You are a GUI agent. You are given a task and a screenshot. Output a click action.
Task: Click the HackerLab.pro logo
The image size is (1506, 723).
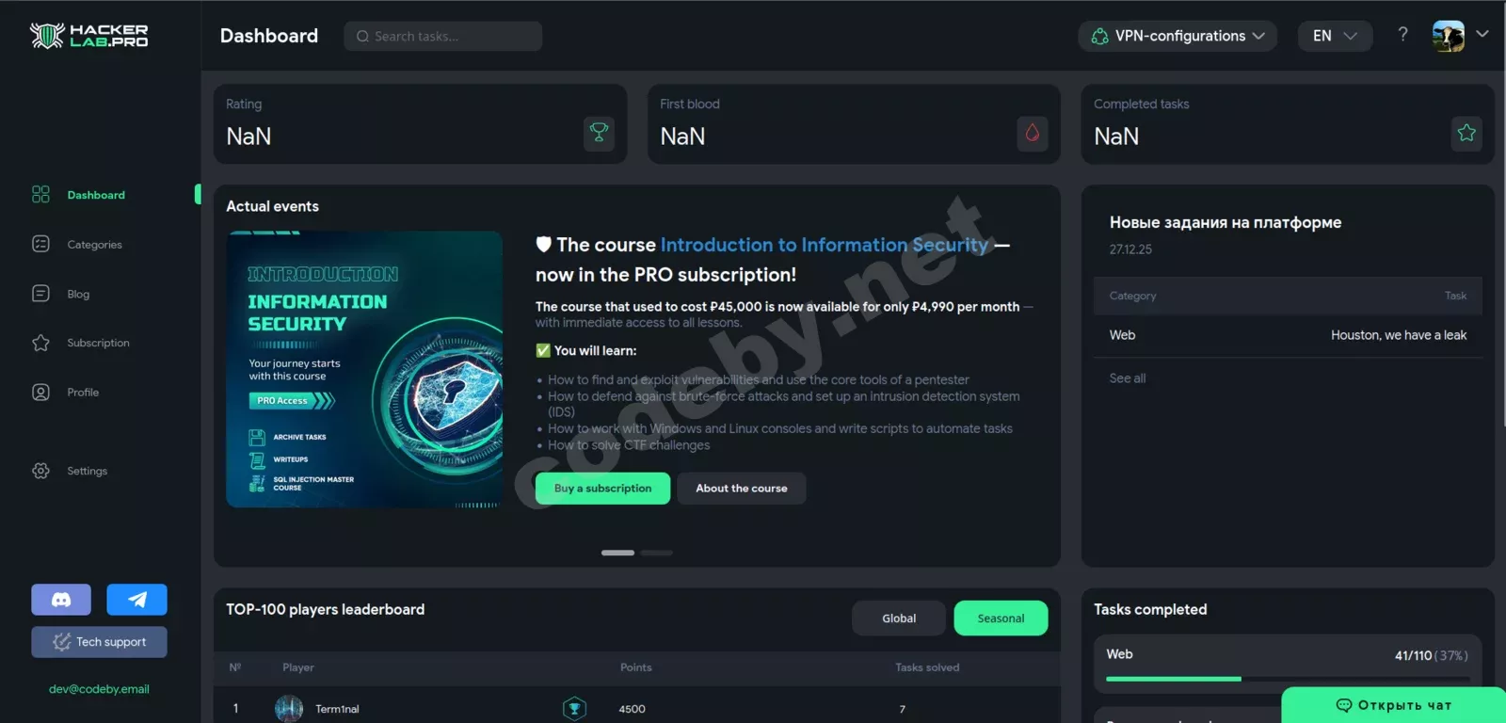[89, 36]
